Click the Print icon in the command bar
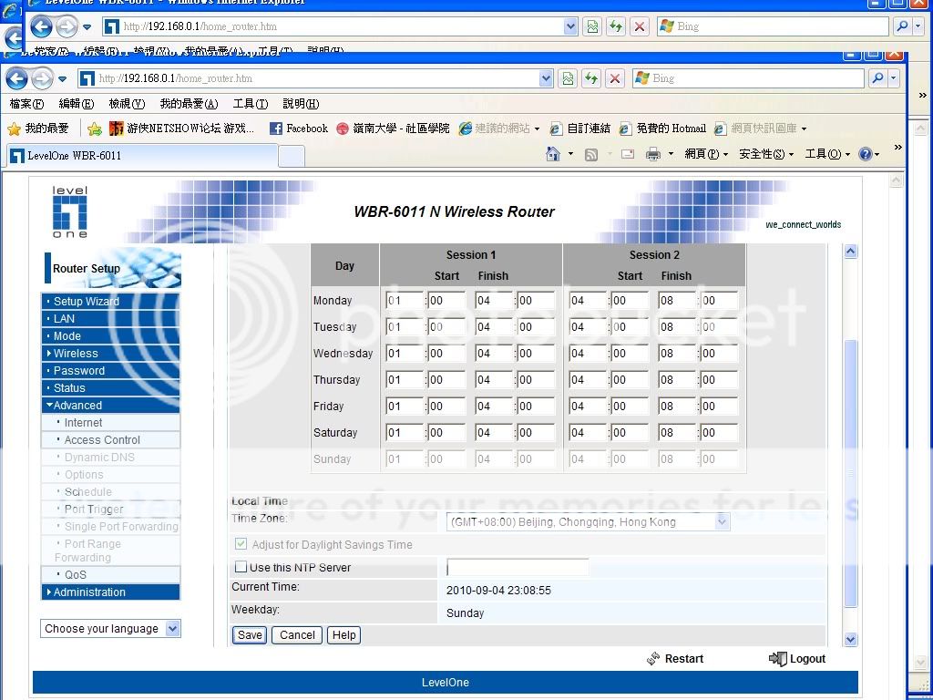 pos(652,154)
